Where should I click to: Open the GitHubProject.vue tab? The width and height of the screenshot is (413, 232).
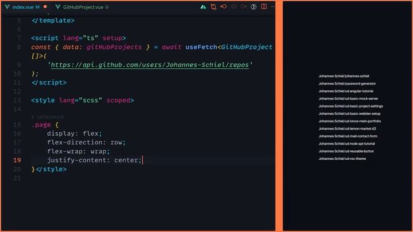pos(83,7)
